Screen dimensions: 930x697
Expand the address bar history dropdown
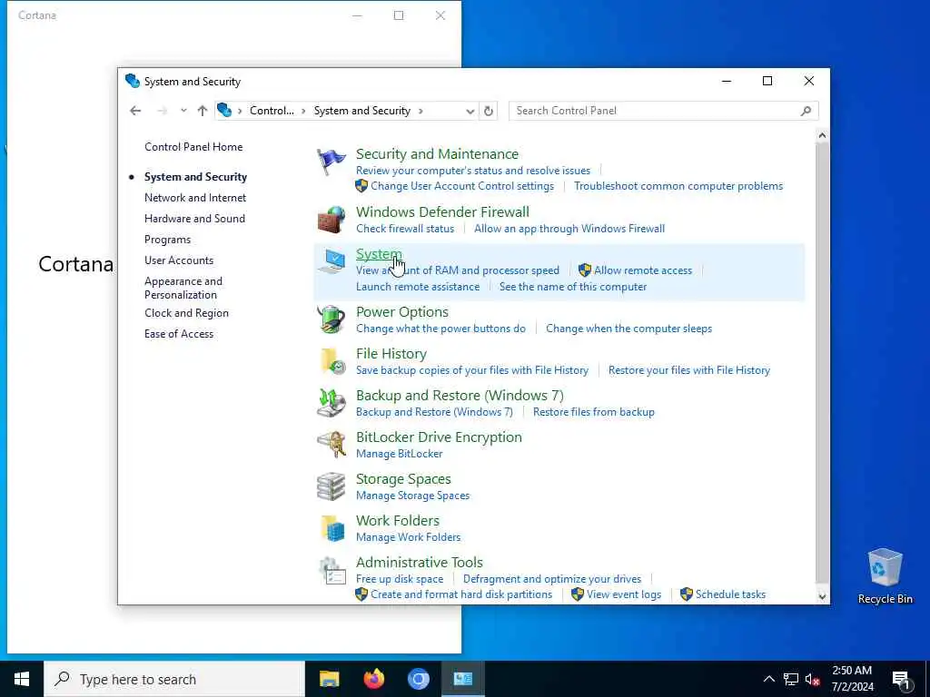click(x=470, y=112)
